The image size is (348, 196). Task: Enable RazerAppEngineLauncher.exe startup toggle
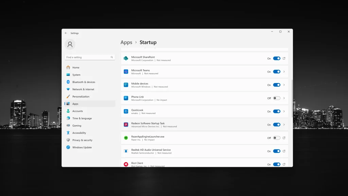pos(277,138)
